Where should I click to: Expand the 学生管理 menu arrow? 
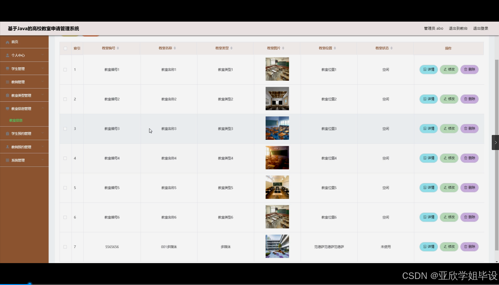[x=43, y=68]
